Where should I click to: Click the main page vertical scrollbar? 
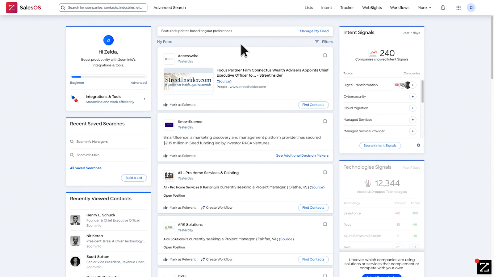click(492, 48)
